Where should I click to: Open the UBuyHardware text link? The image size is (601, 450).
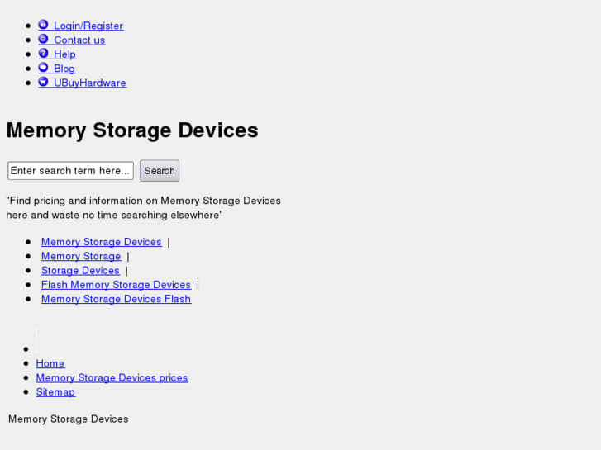tap(90, 83)
